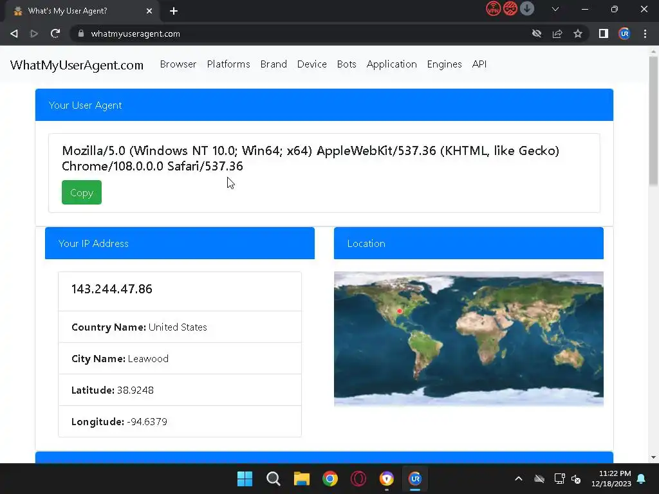Open File Explorer from taskbar

[x=302, y=479]
